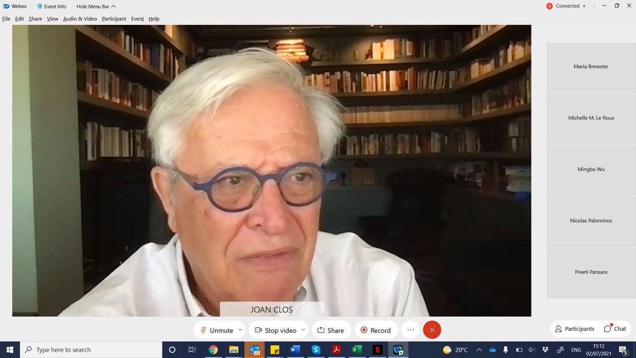Collapse the menu via Hide Menu Bar
The image size is (636, 358).
pyautogui.click(x=95, y=6)
